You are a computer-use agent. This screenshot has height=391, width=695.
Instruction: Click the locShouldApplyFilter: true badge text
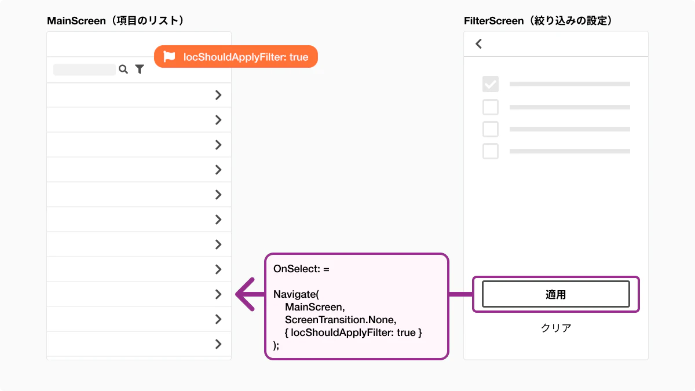246,57
